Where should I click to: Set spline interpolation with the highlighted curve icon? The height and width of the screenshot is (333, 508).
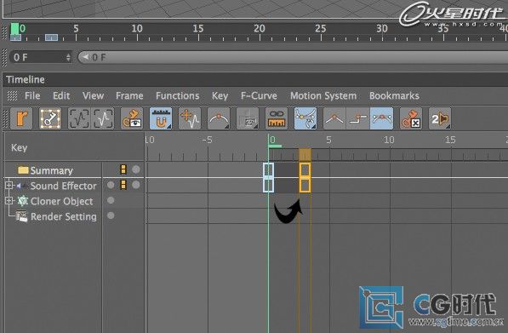pos(382,118)
